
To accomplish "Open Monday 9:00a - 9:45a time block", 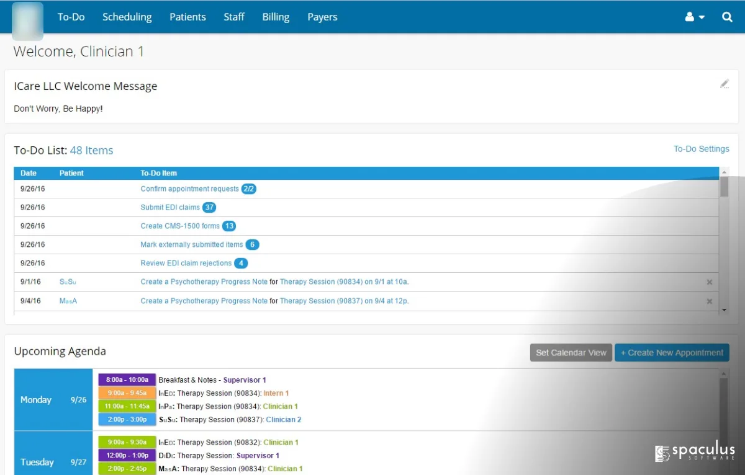I will tap(127, 393).
